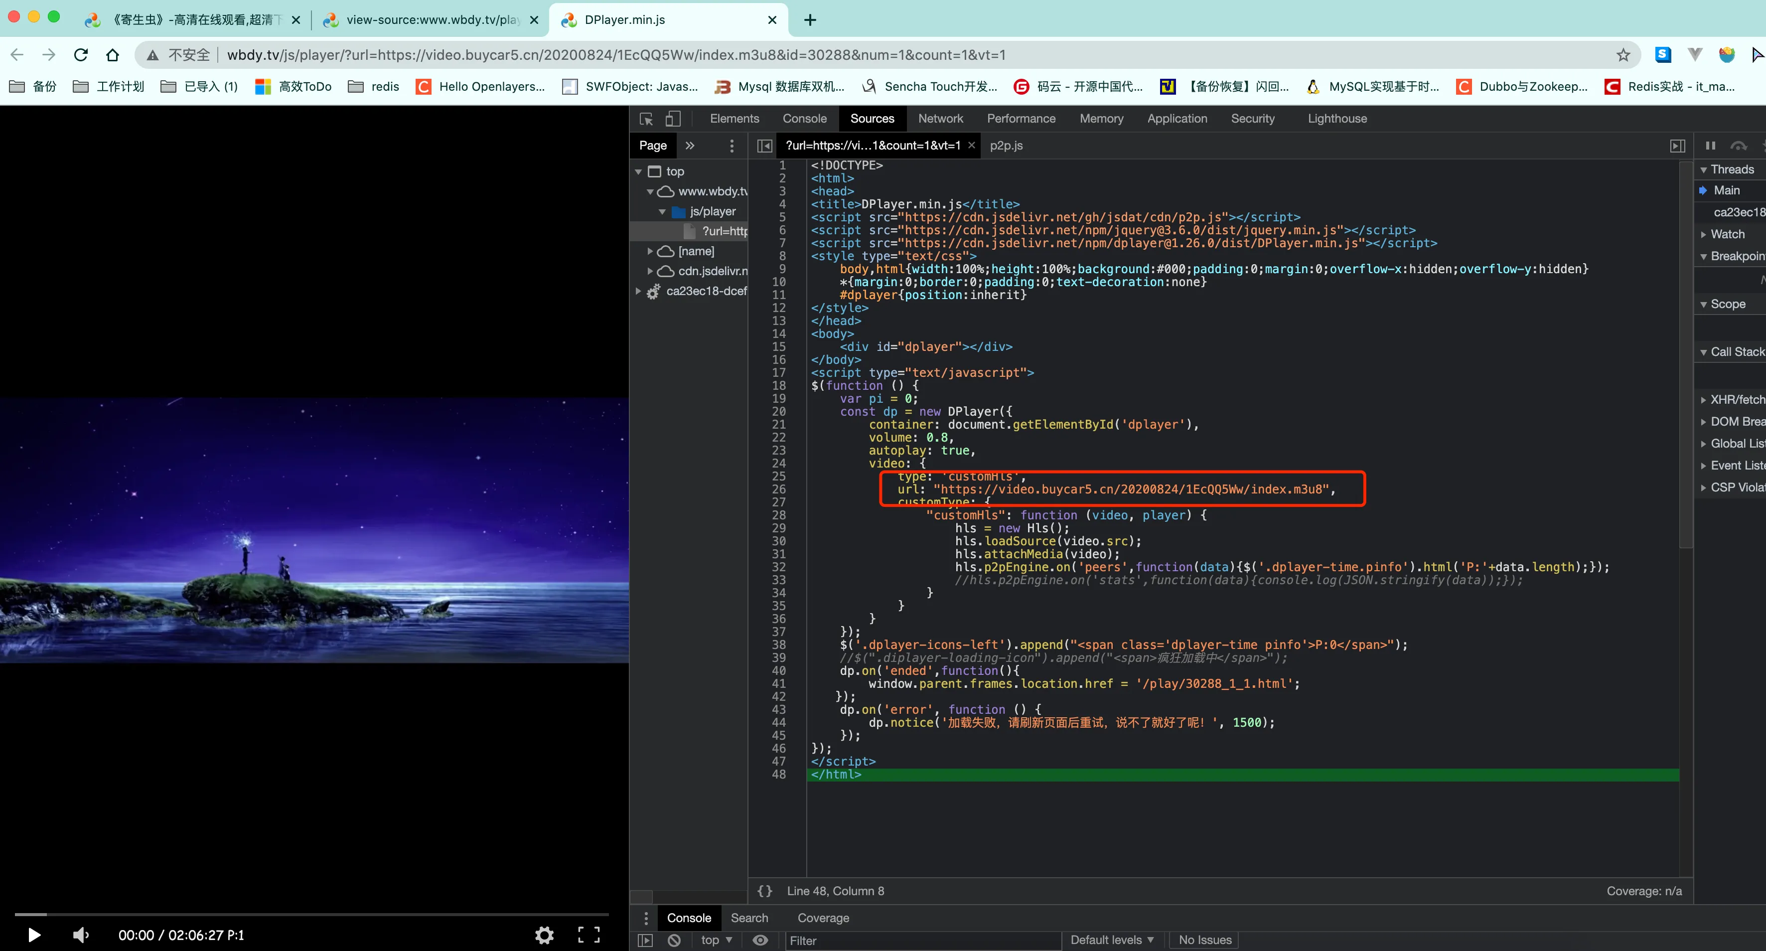Open a new browser tab
Viewport: 1766px width, 951px height.
810,20
